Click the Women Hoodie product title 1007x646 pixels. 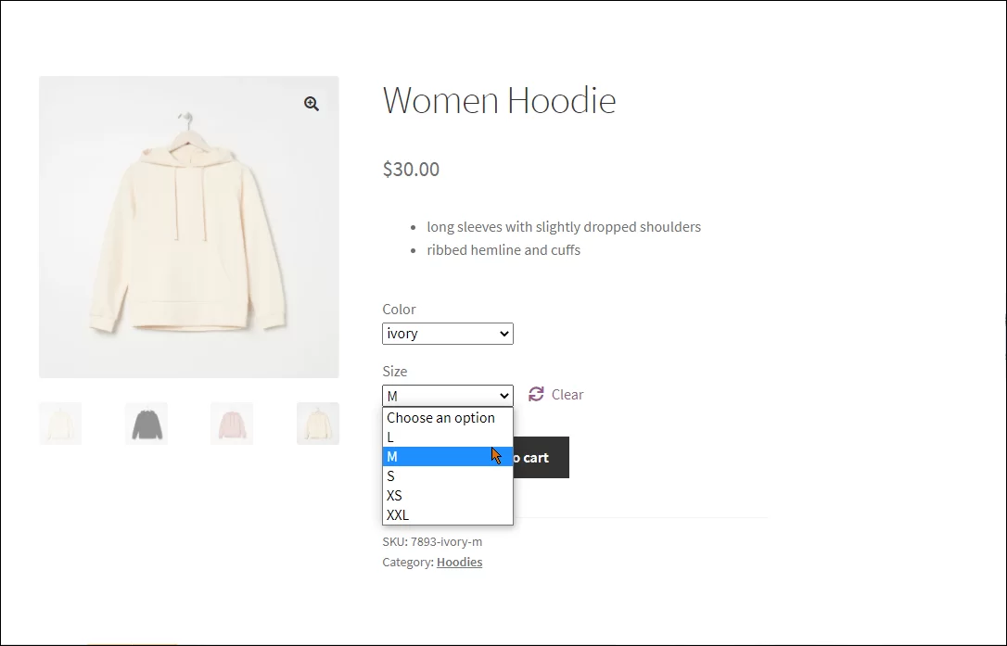[499, 100]
